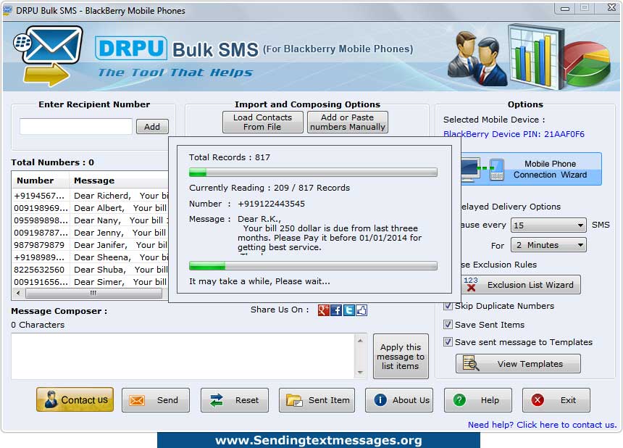Viewport: 623px width, 448px height.
Task: Share the app on Google Plus
Action: tap(322, 310)
